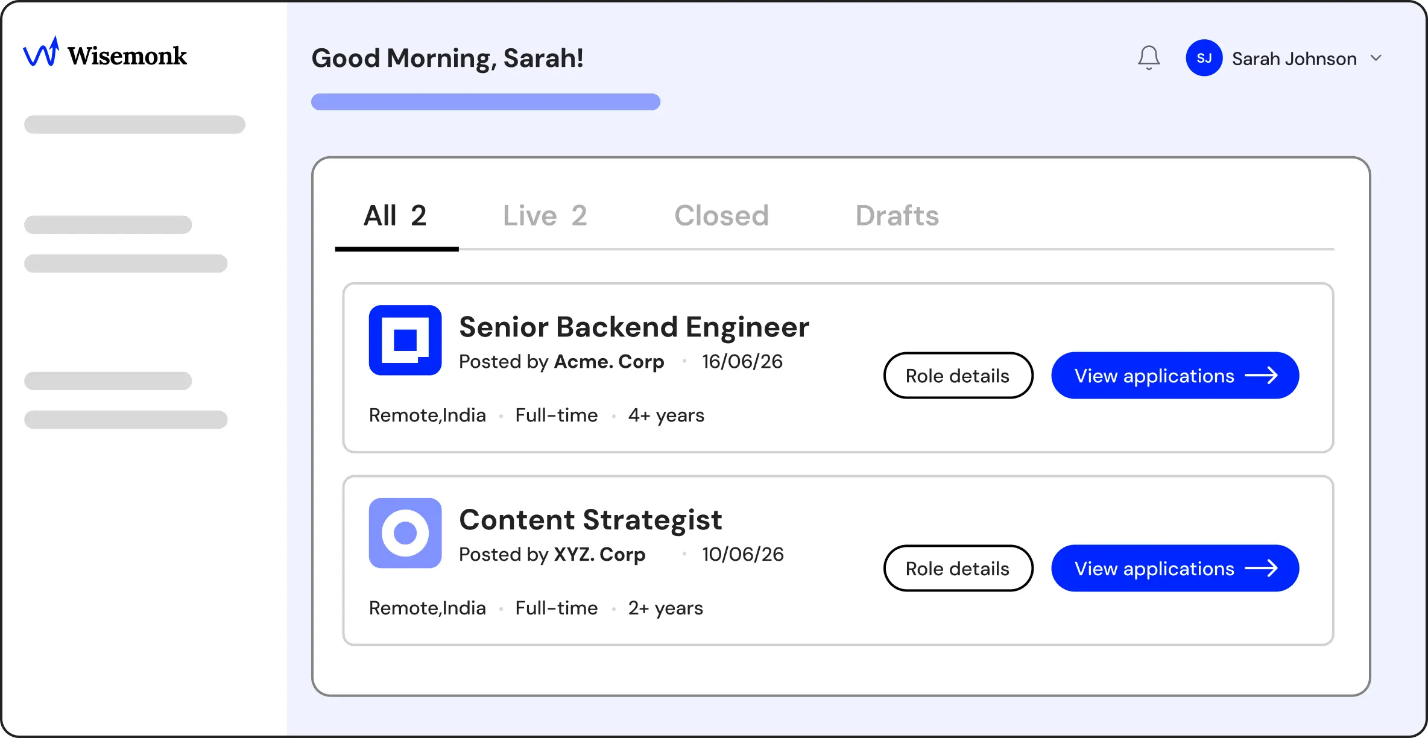Viewport: 1428px width, 738px height.
Task: Click the Wisemonk logo icon
Action: pos(41,52)
